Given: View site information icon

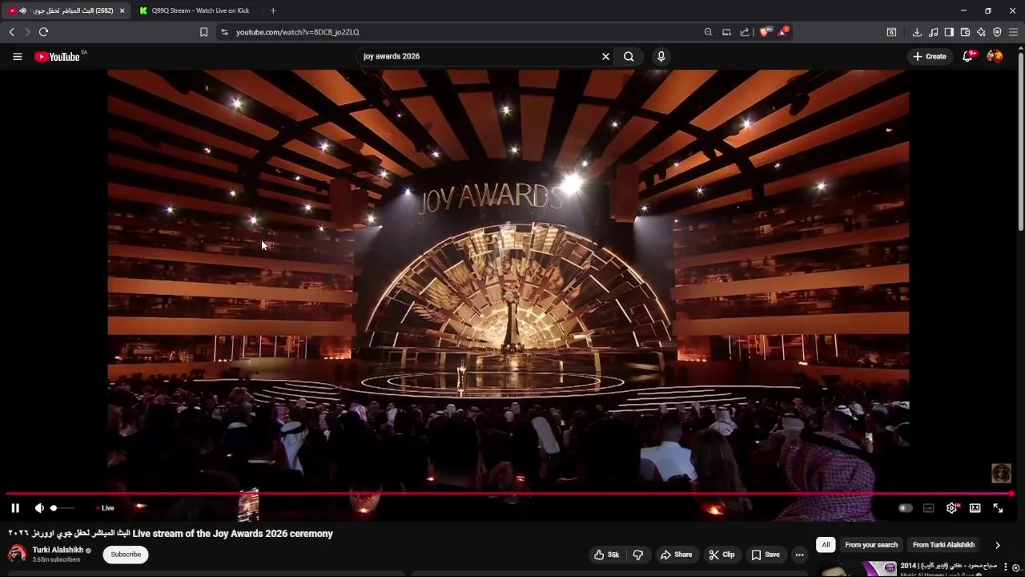Looking at the screenshot, I should (x=224, y=32).
